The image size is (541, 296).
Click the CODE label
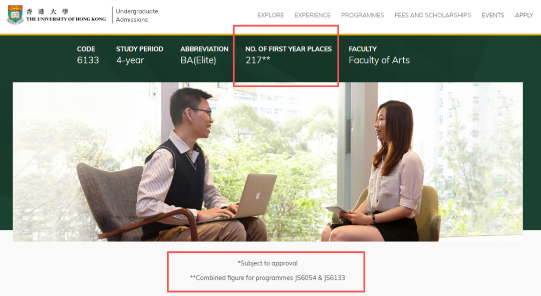pyautogui.click(x=86, y=49)
